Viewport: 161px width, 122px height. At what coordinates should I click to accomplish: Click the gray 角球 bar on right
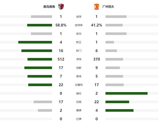pos(114,76)
